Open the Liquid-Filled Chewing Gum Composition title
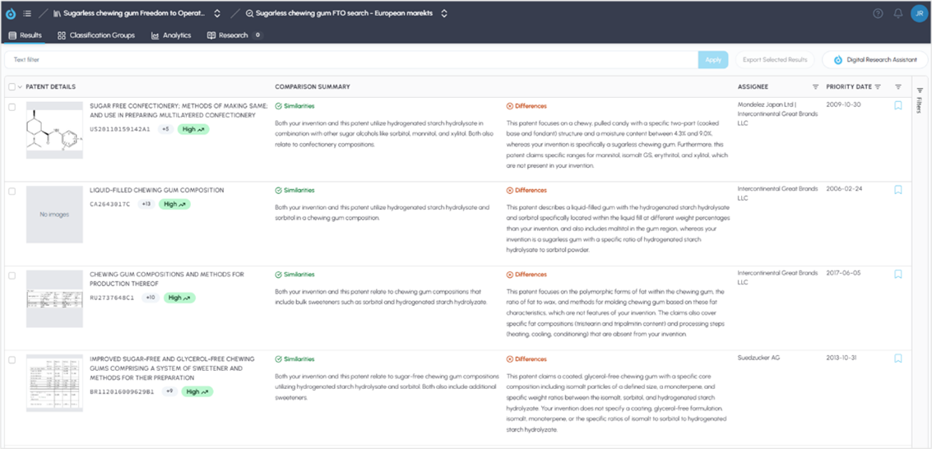Screen dimensions: 932x449 coord(157,190)
